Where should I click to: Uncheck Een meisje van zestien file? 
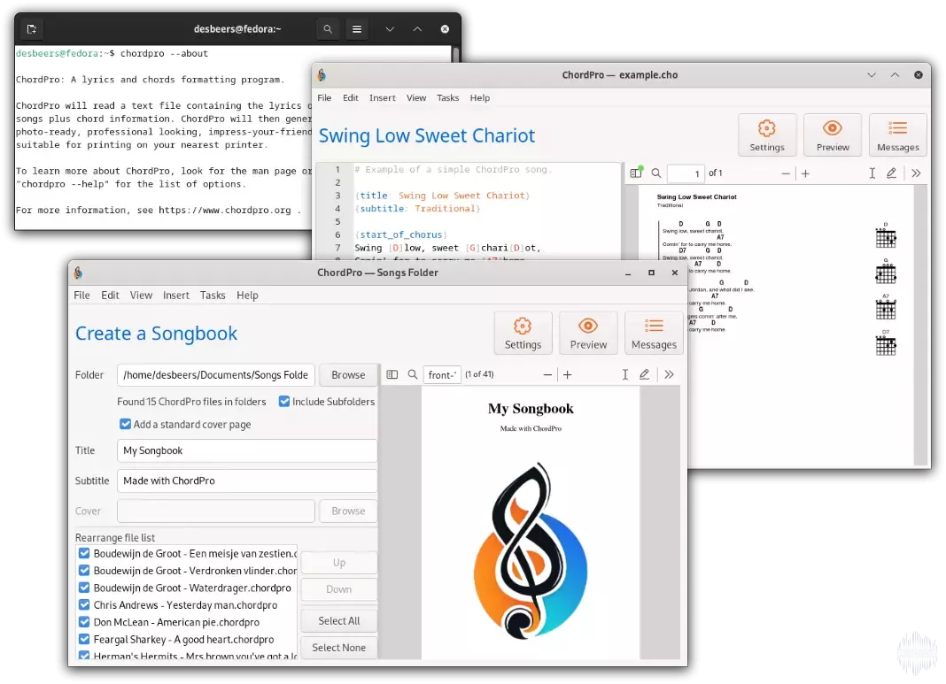84,553
